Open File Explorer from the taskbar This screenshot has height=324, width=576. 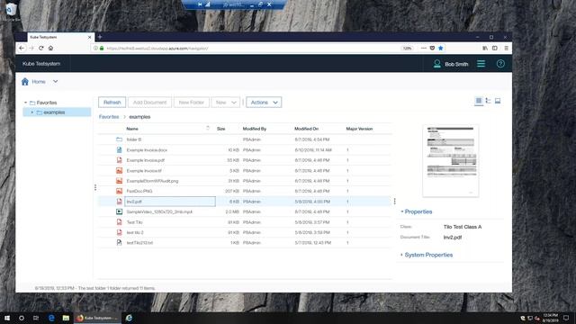(66, 318)
